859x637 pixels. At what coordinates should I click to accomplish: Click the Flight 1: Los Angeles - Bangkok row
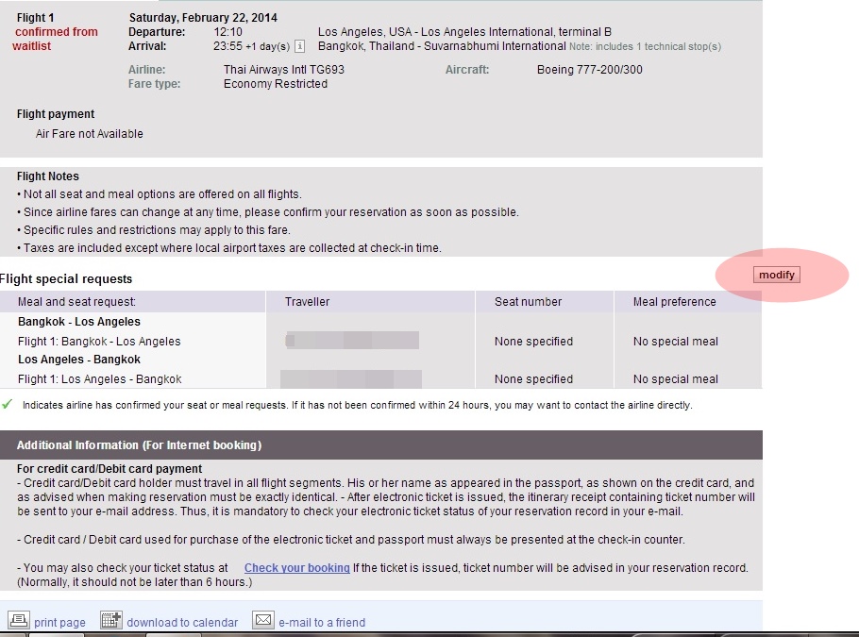coord(99,379)
